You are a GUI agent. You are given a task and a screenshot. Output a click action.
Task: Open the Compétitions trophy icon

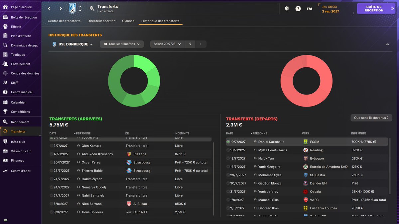(x=5, y=112)
